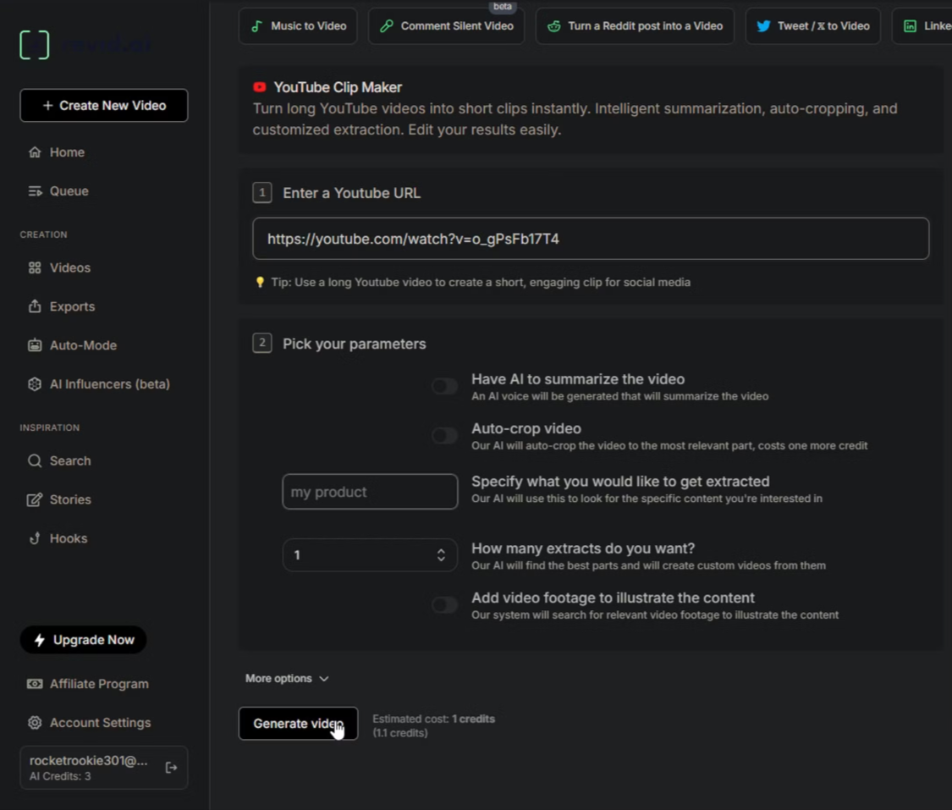The image size is (952, 810).
Task: Click the Stories edit icon
Action: point(35,499)
